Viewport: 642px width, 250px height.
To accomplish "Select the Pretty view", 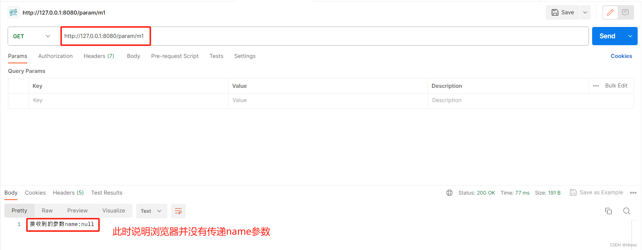I will pyautogui.click(x=19, y=211).
